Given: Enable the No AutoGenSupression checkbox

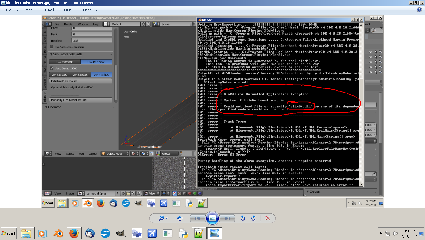Looking at the screenshot, I should point(52,47).
